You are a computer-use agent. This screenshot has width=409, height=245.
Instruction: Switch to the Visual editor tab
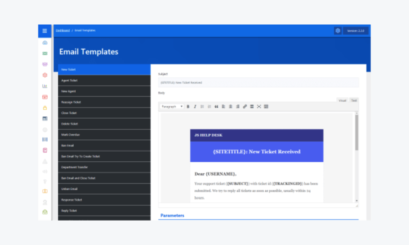click(x=342, y=100)
